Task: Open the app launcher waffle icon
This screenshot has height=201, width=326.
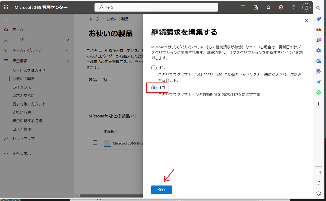Action: point(6,7)
